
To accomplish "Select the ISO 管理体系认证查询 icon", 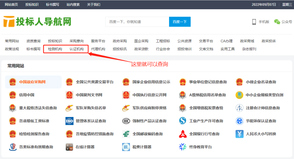I will click(x=69, y=121).
